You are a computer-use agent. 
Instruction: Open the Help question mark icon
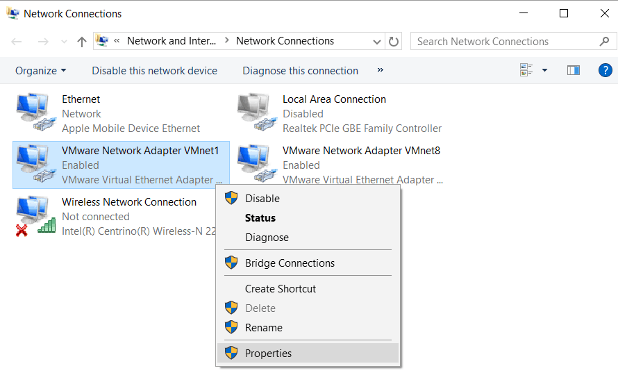605,70
